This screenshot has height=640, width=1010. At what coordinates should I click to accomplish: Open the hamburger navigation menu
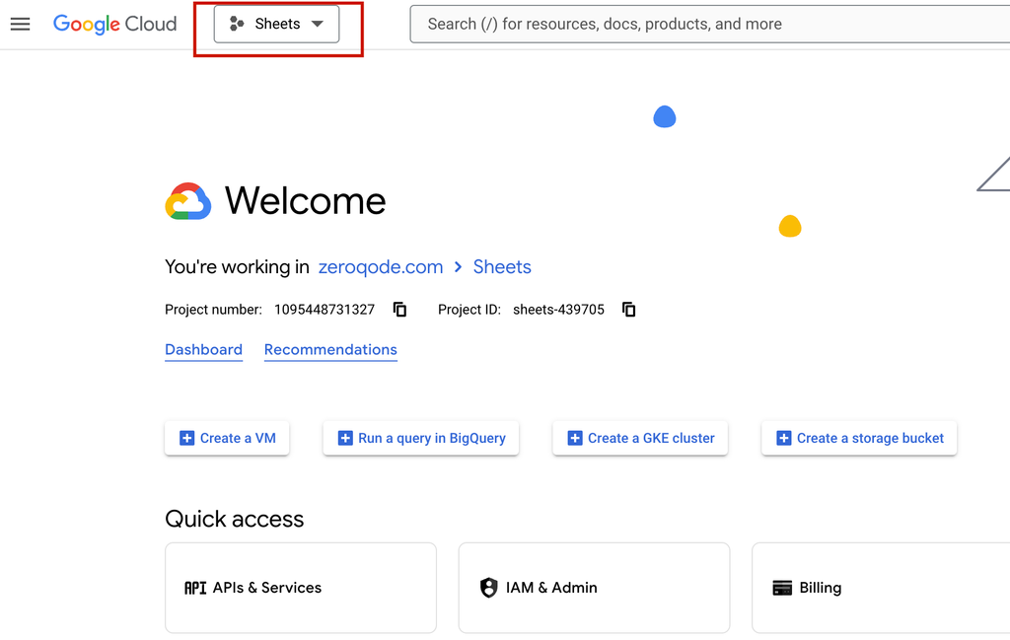pyautogui.click(x=20, y=25)
